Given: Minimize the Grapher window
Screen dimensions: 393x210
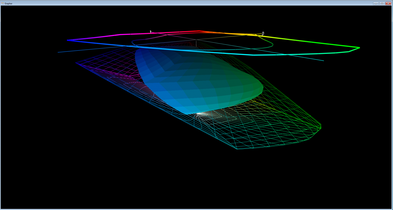Looking at the screenshot, I should [376, 3].
